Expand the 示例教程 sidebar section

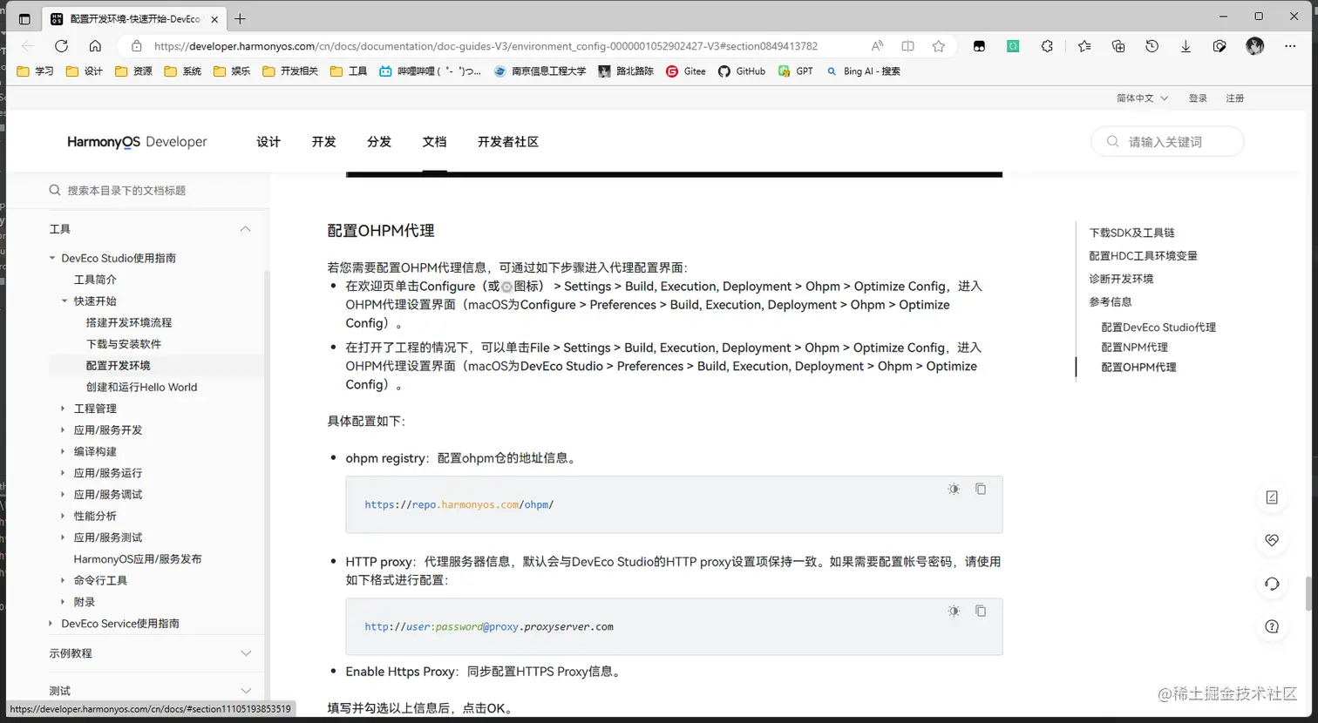(246, 653)
